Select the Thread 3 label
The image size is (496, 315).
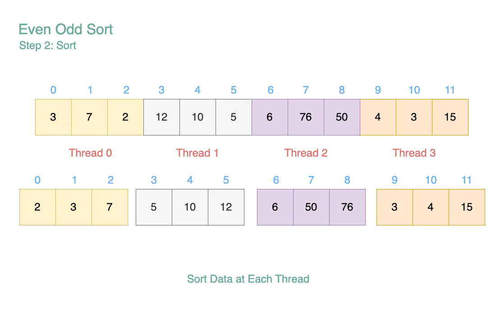414,153
